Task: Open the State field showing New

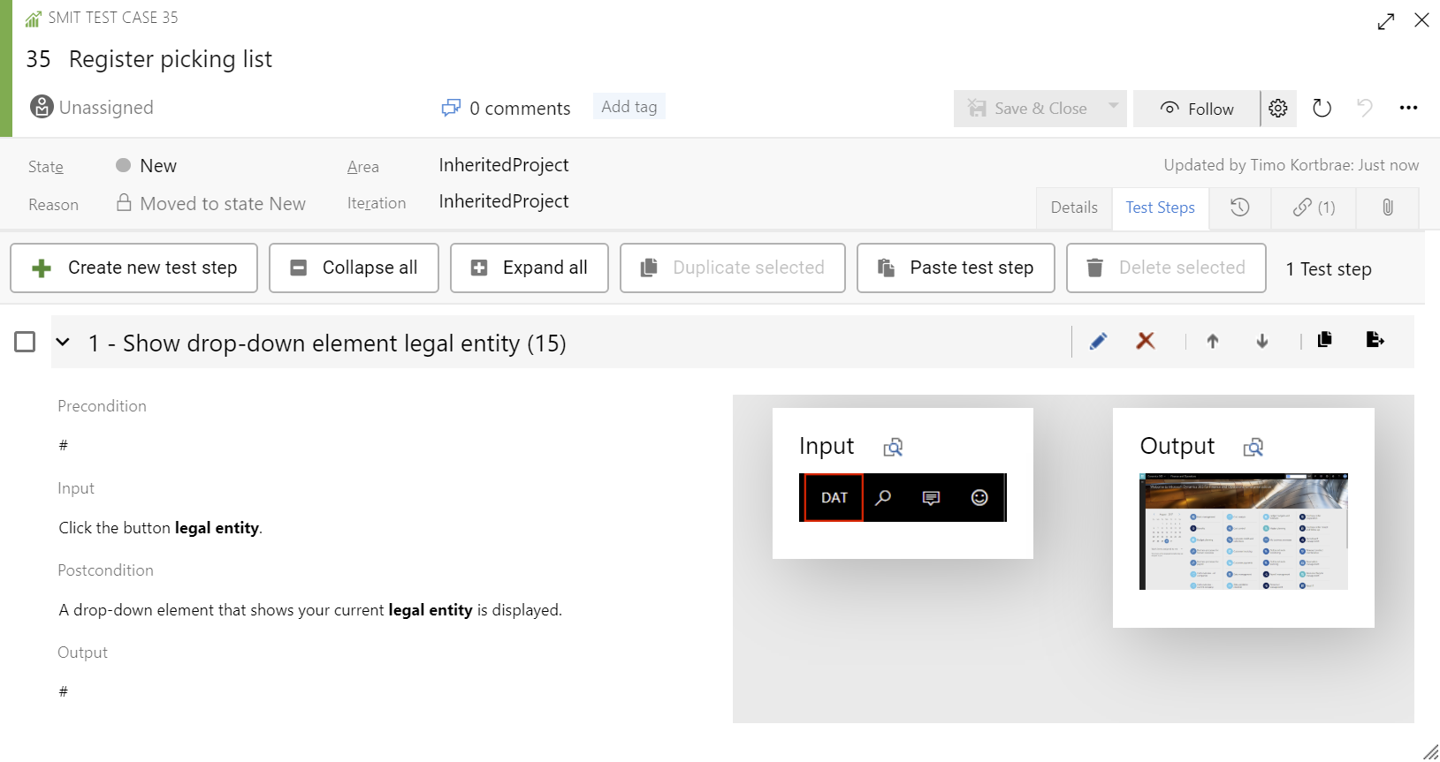Action: click(x=158, y=166)
